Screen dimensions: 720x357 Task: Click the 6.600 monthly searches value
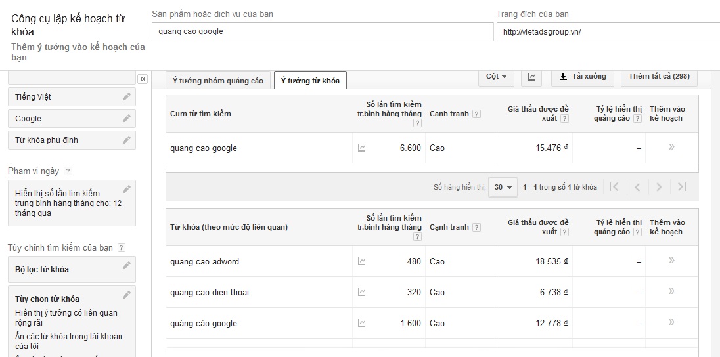click(411, 148)
